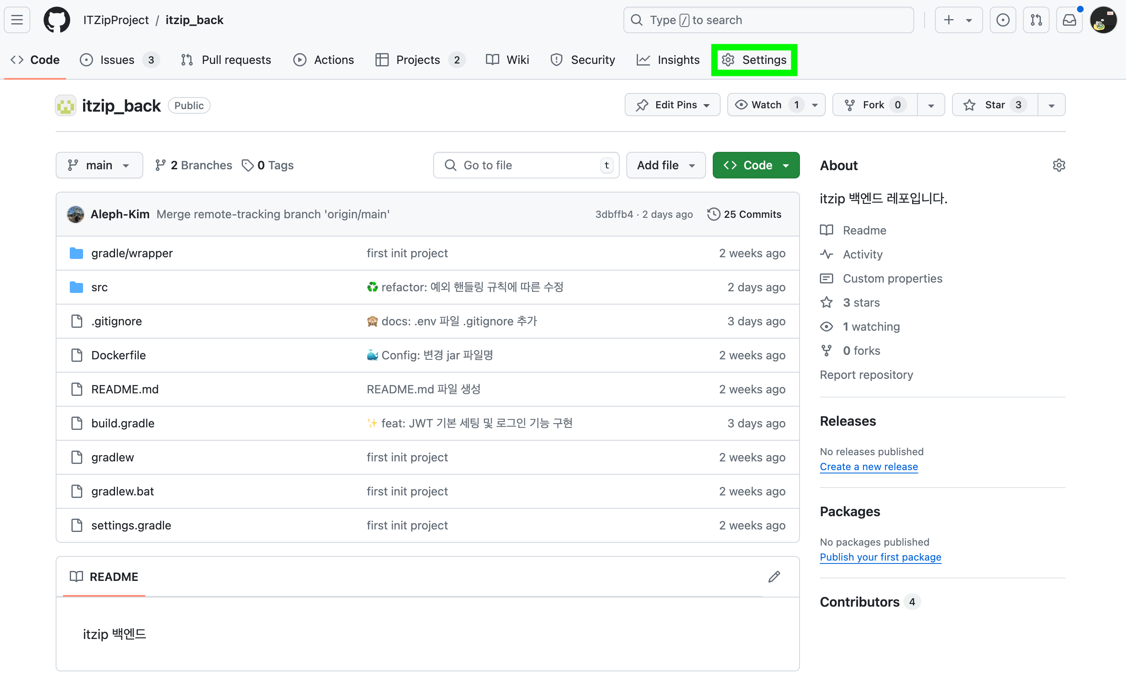This screenshot has width=1126, height=678.
Task: Expand the create new dropdown
Action: pos(958,20)
